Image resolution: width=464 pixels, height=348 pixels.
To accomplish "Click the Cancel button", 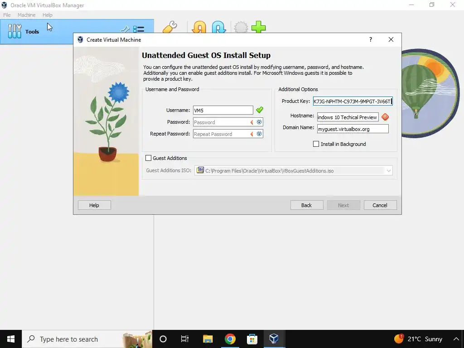I will [380, 205].
